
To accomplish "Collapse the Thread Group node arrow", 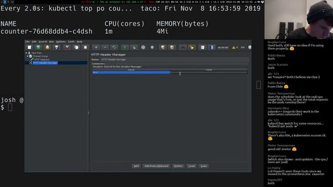I will tap(28, 56).
